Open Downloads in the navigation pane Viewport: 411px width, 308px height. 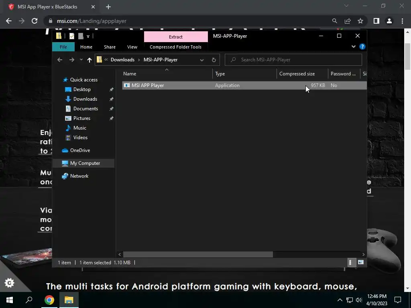coord(85,99)
